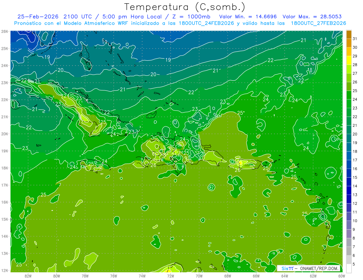
Task: Pick the olive-green 25–26 color scale swatch
Action: pyautogui.click(x=348, y=86)
